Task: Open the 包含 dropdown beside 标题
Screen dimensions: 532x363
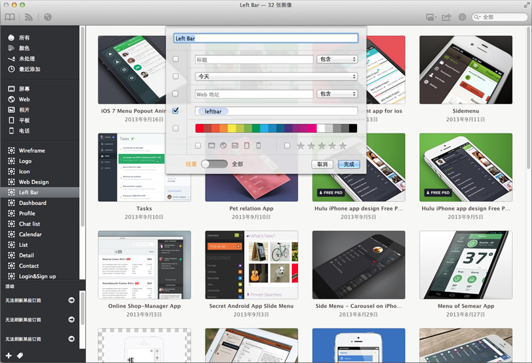Action: tap(337, 59)
